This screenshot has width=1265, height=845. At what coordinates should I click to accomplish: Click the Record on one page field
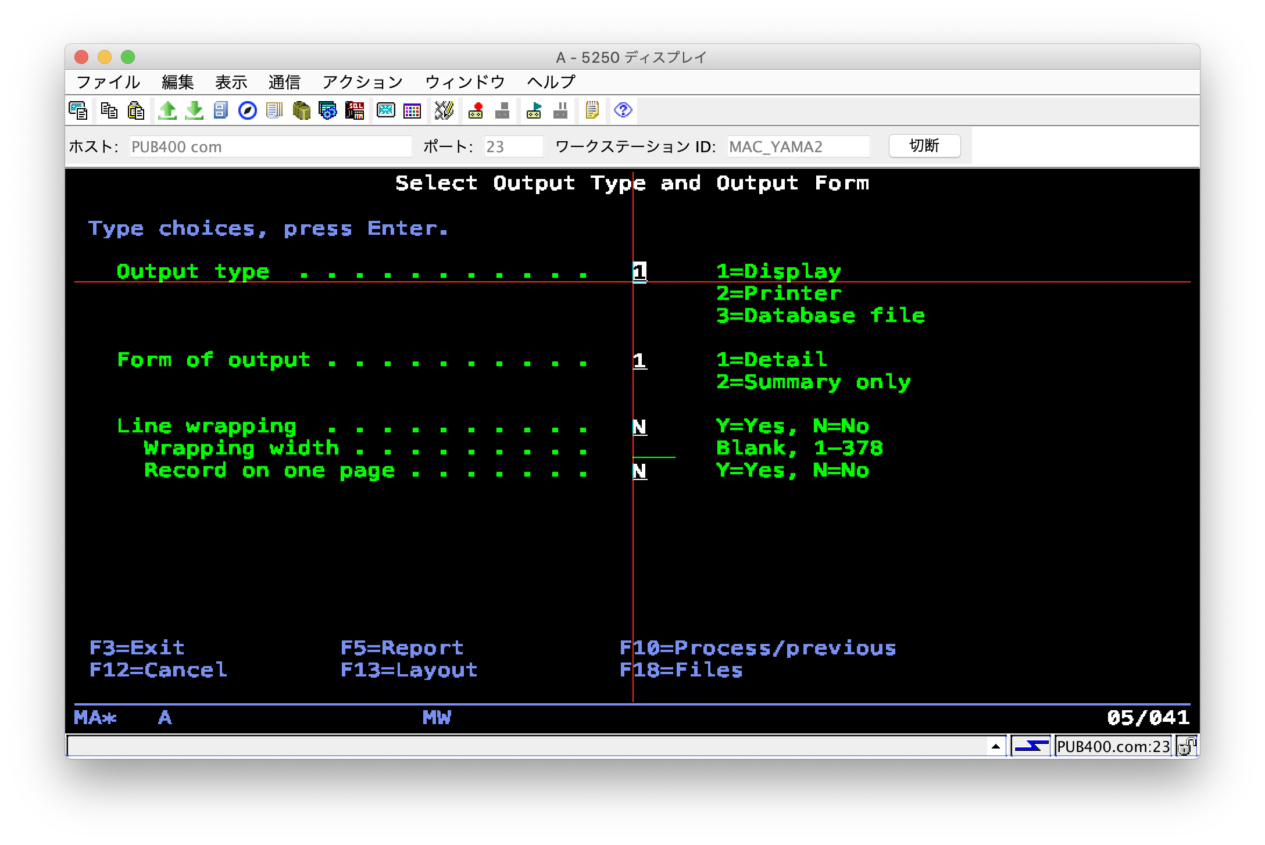click(639, 471)
